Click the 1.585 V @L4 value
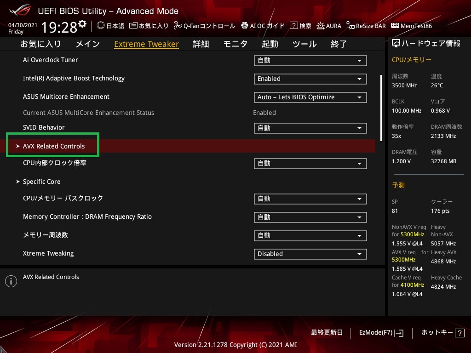The height and width of the screenshot is (353, 471). (407, 268)
